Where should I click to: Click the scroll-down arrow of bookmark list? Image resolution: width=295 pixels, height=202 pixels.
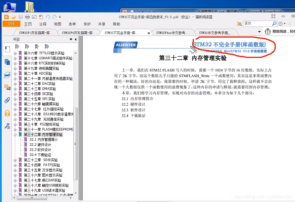(x=76, y=193)
